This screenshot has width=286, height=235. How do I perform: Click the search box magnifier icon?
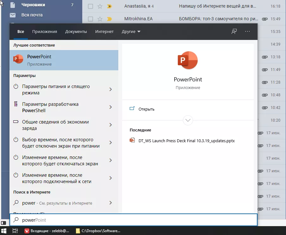click(x=16, y=220)
